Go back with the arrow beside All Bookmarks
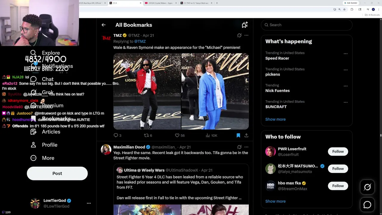Viewport: 382px width, 215px height. tap(104, 25)
